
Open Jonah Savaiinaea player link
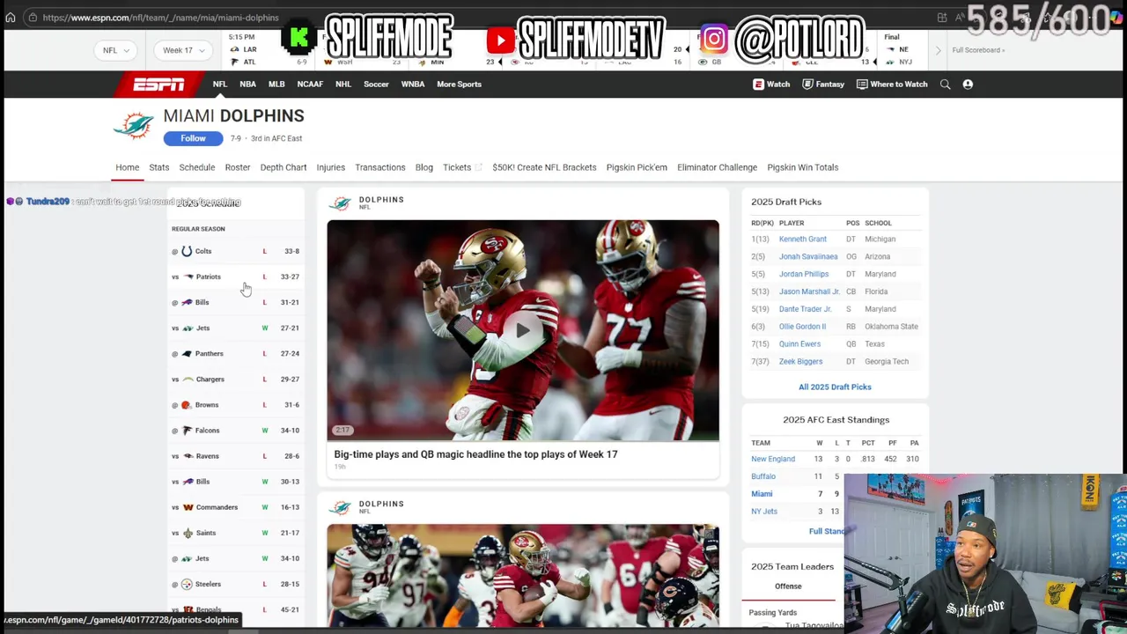808,257
